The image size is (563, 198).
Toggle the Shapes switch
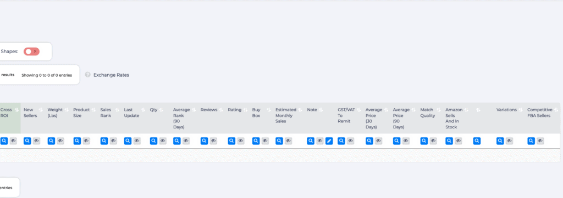click(x=31, y=52)
